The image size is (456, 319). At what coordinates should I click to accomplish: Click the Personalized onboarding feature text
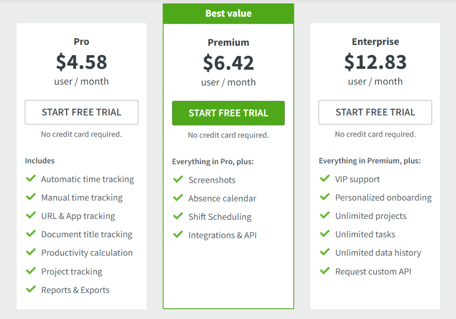click(x=383, y=198)
